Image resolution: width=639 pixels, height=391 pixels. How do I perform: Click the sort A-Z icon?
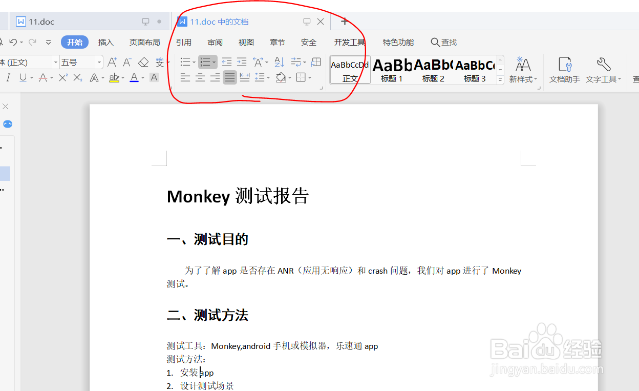coord(279,62)
